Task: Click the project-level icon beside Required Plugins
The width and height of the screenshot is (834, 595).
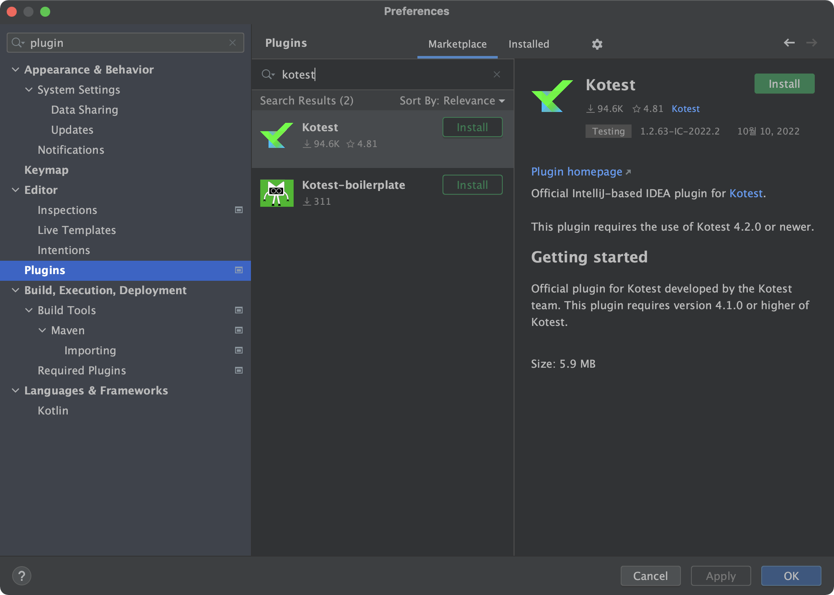Action: [239, 370]
